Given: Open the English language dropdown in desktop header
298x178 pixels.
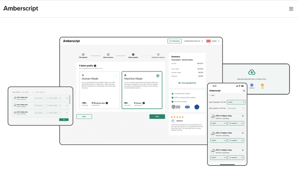Looking at the screenshot, I should coord(216,41).
